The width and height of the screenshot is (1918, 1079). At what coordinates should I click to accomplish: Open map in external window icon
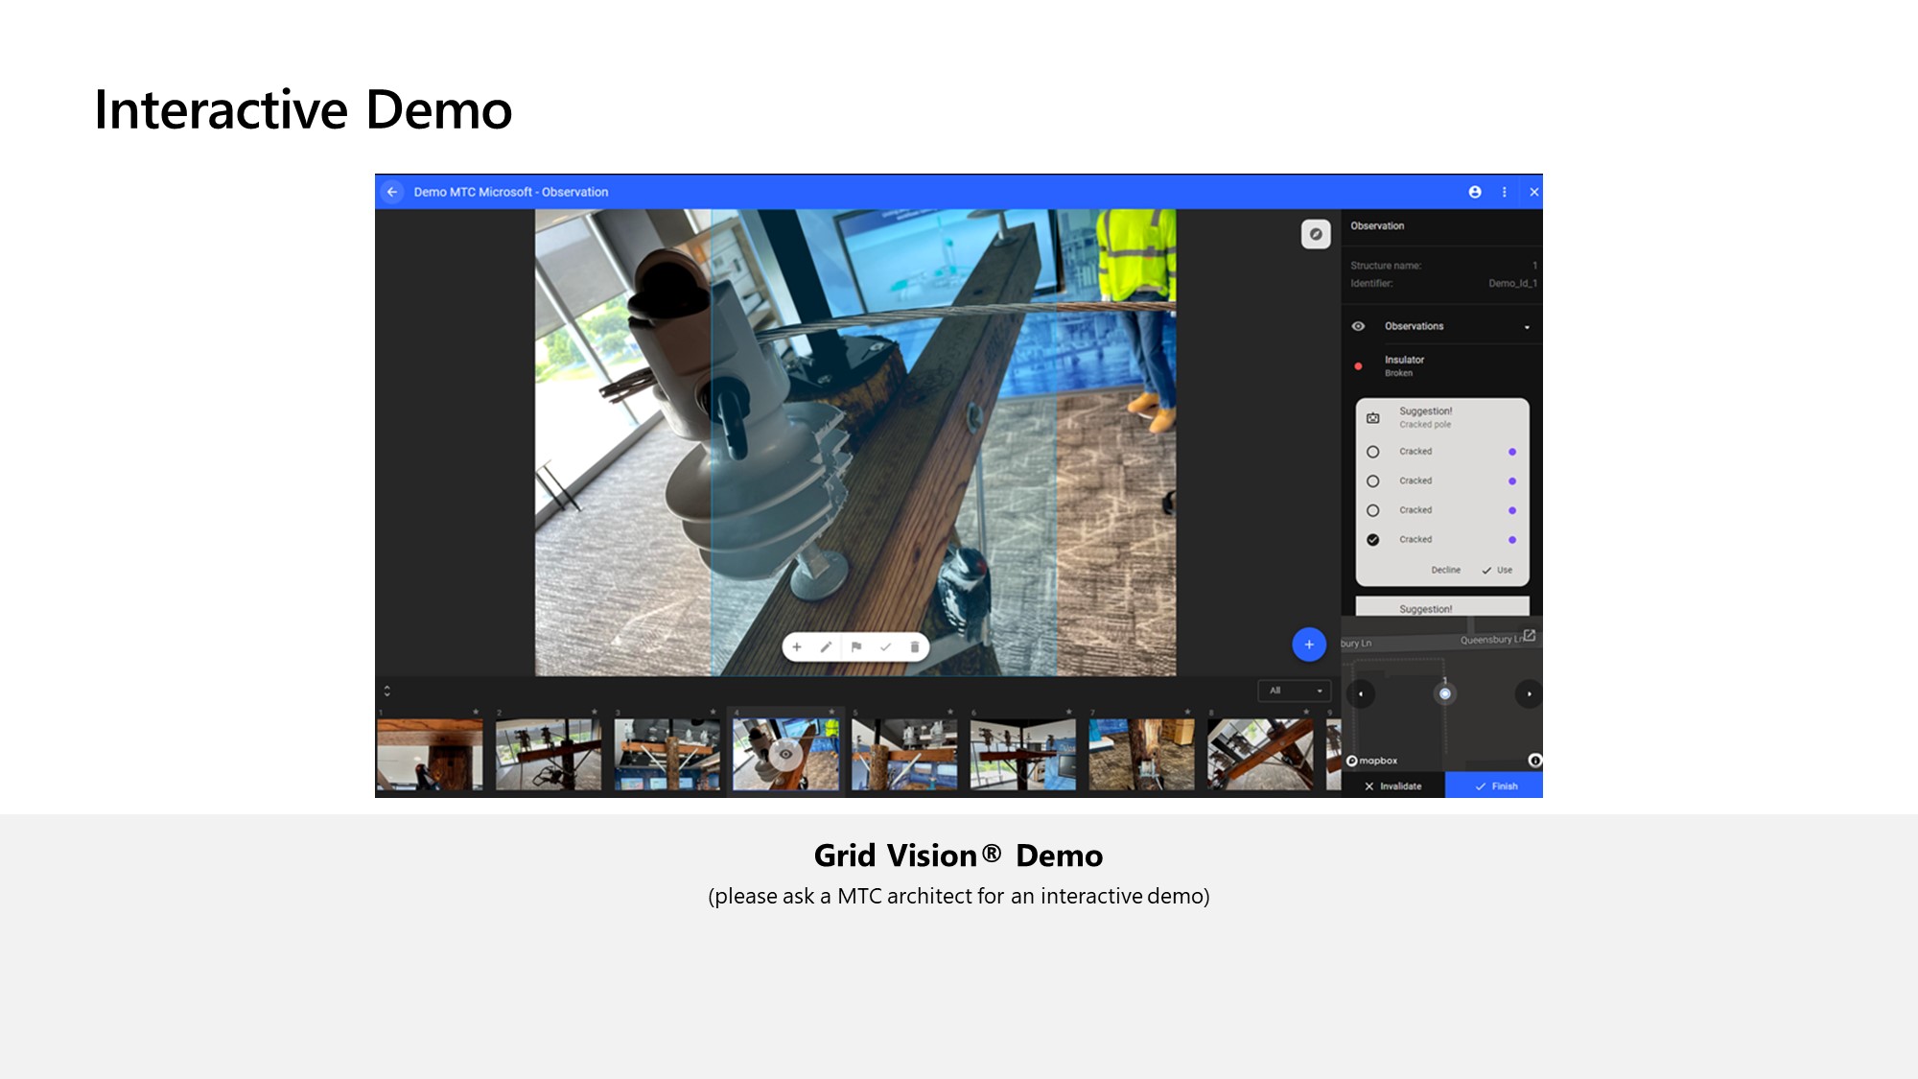tap(1530, 635)
